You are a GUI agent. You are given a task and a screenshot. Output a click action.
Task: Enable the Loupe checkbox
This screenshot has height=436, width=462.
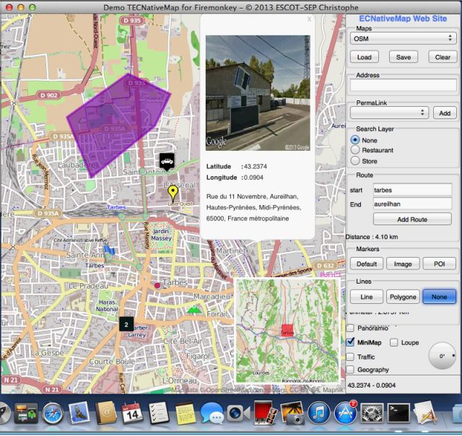coord(393,342)
